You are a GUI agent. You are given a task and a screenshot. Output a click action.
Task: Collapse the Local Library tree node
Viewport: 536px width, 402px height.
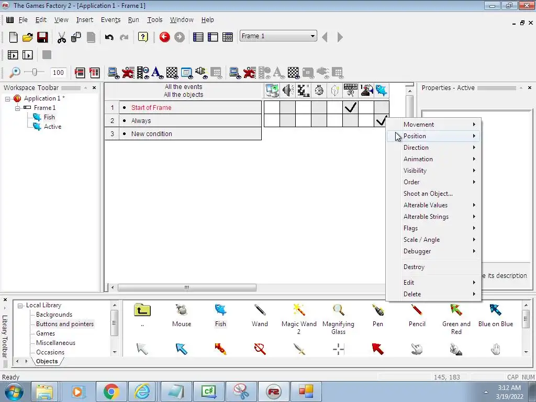(x=20, y=306)
